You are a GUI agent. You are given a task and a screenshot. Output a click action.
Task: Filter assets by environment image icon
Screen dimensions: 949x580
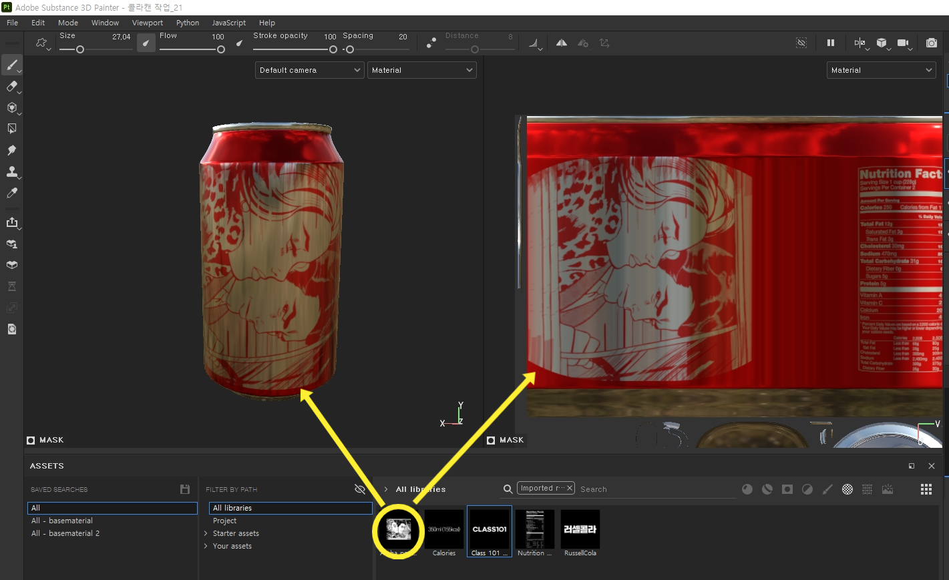888,489
